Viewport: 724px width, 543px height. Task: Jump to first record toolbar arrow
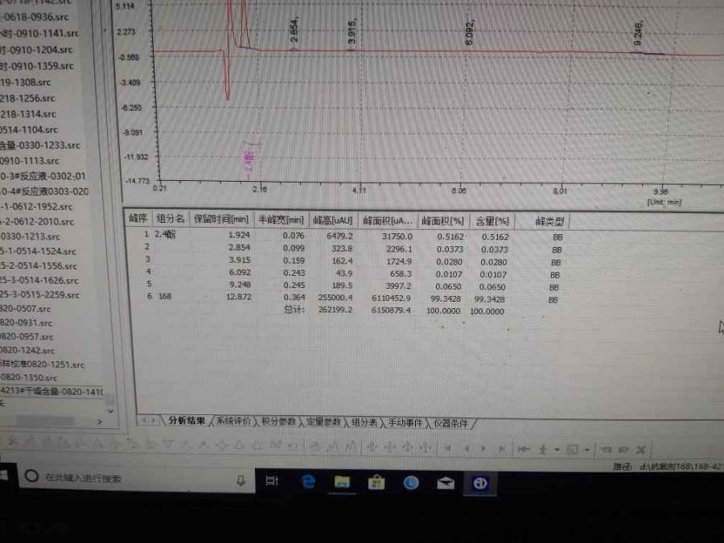point(447,448)
